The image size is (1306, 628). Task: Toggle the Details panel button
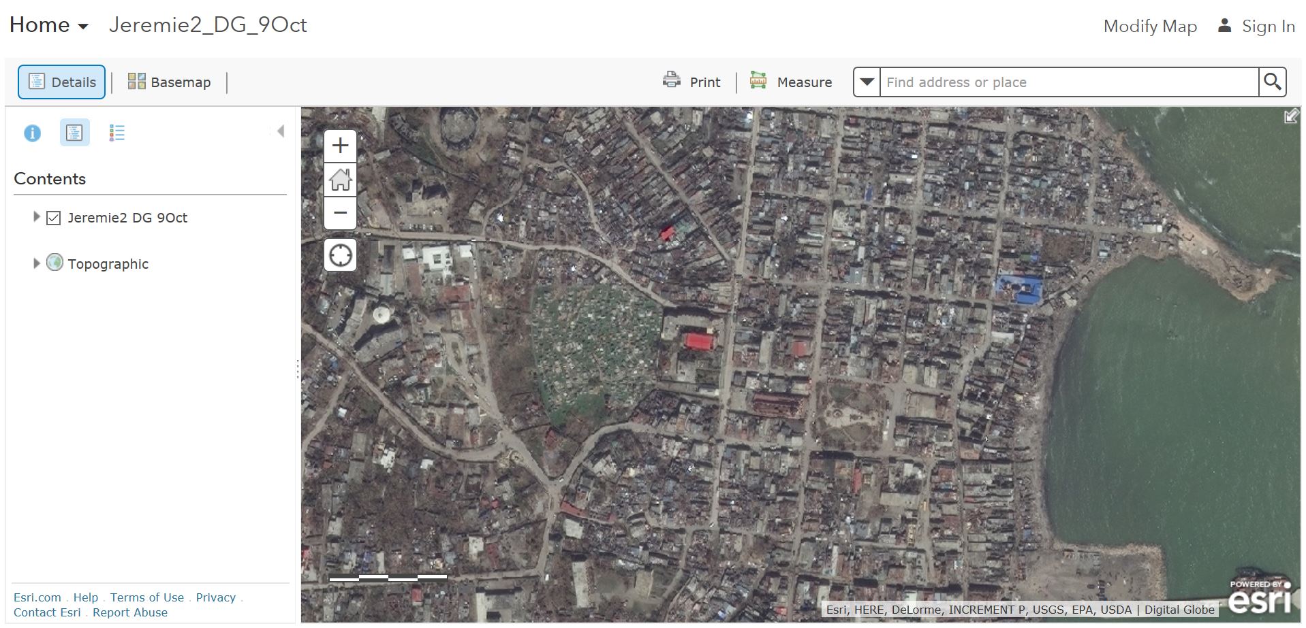pyautogui.click(x=61, y=82)
